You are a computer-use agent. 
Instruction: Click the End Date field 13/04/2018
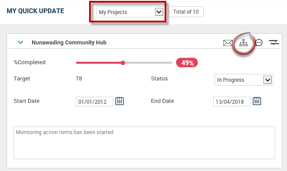[232, 102]
